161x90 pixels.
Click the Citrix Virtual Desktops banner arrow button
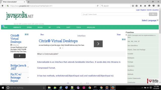tap(98, 44)
